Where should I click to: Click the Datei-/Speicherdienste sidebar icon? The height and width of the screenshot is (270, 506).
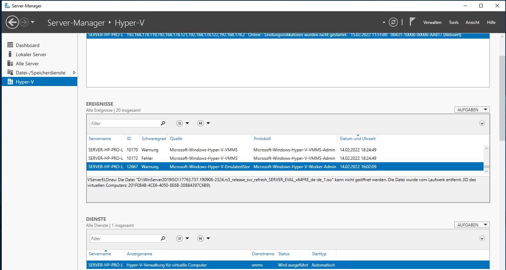(x=10, y=73)
